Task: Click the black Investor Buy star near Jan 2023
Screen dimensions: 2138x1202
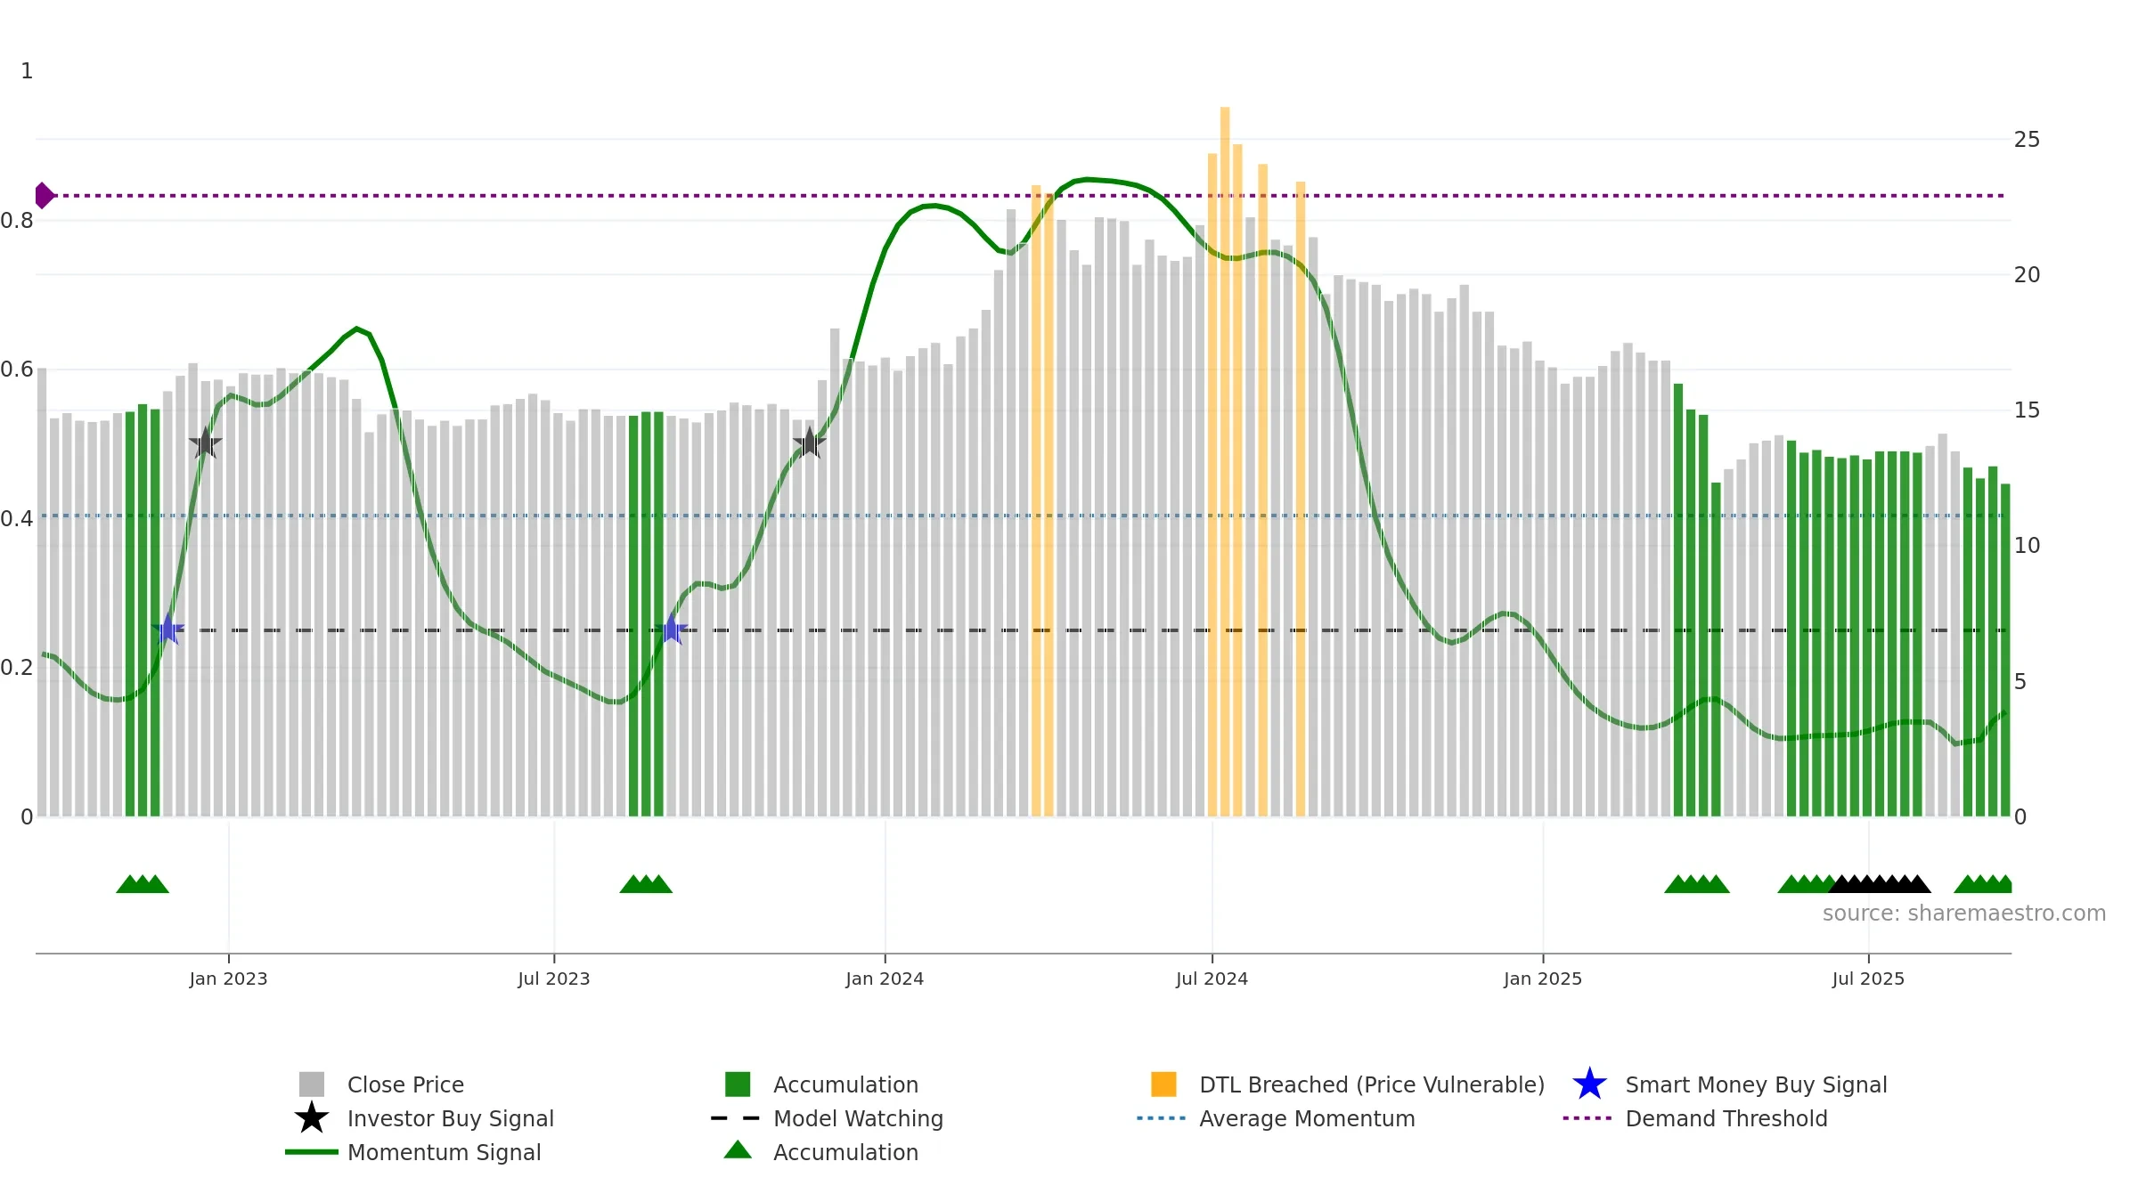Action: (205, 443)
